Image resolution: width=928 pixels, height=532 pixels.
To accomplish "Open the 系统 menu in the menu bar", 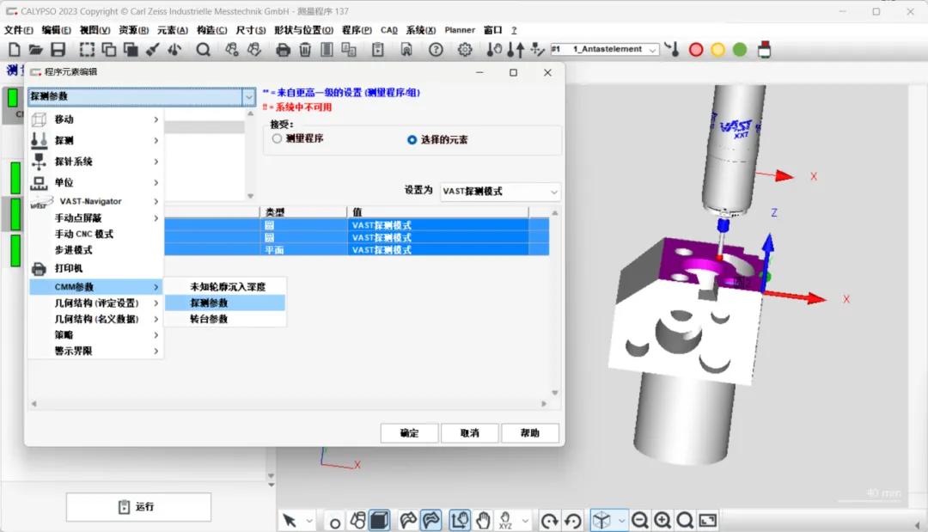I will 421,30.
